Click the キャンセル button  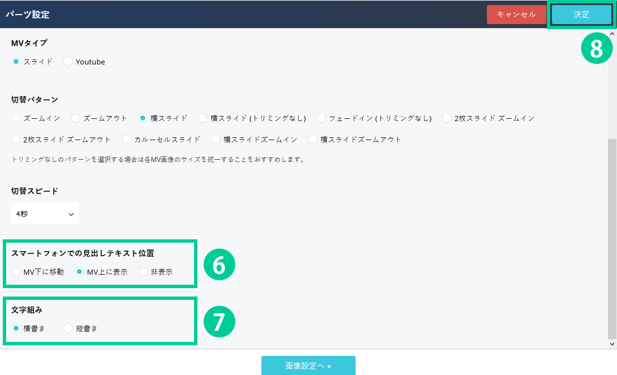(x=516, y=15)
